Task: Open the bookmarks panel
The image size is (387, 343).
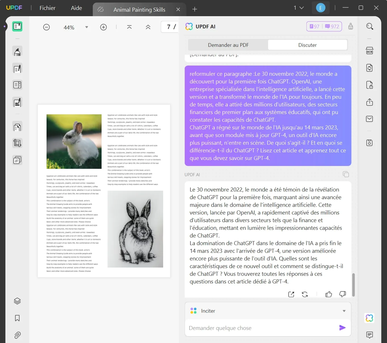Action: coord(17,318)
